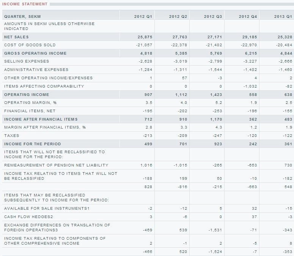Select cost of goods value -22,378
The image size is (294, 256).
point(179,45)
